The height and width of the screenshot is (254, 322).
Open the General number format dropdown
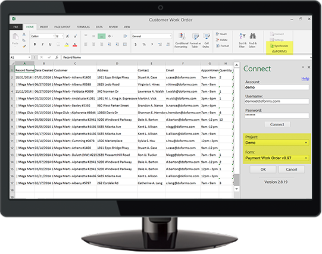(x=170, y=36)
